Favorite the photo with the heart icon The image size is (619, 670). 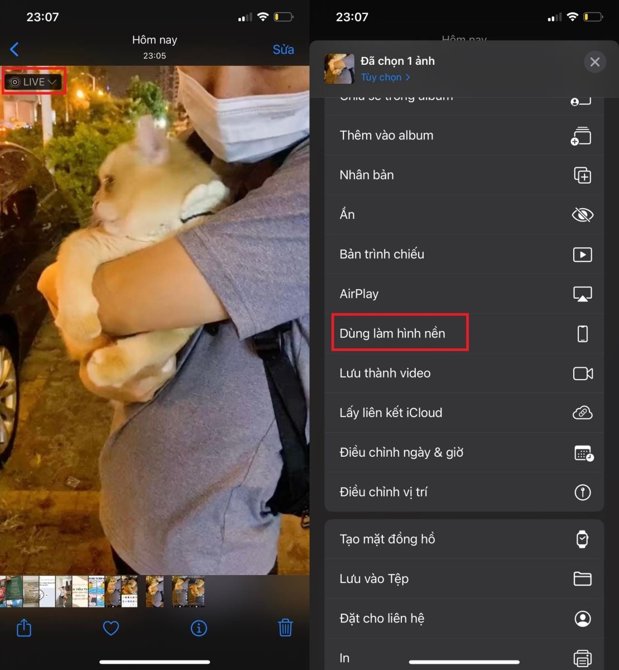(x=111, y=628)
